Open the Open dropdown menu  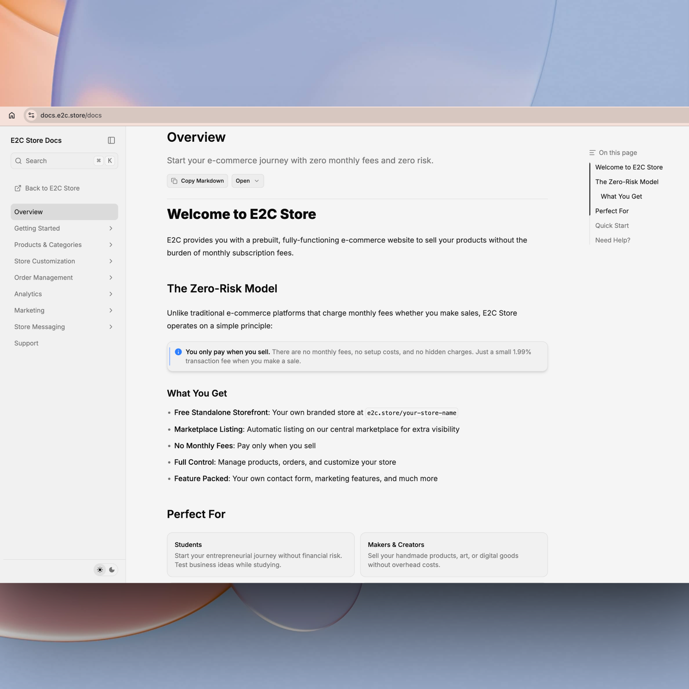click(247, 181)
